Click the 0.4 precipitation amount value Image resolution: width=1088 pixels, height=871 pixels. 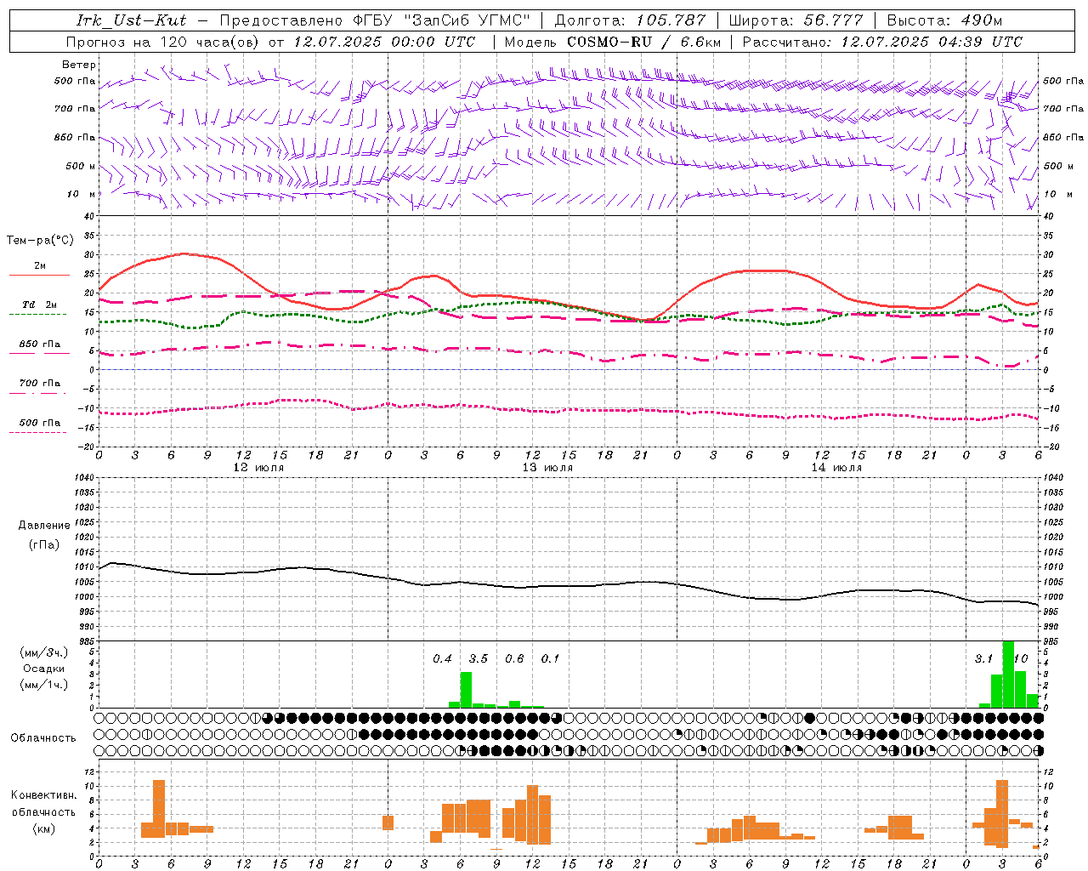tap(442, 658)
